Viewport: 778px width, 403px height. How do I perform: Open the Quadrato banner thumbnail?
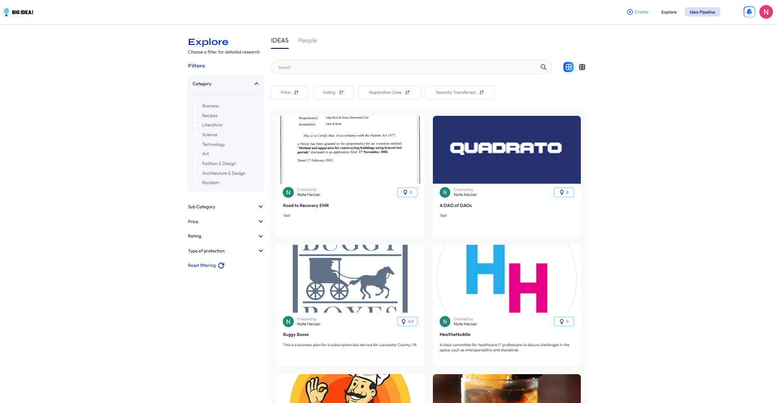click(x=507, y=150)
